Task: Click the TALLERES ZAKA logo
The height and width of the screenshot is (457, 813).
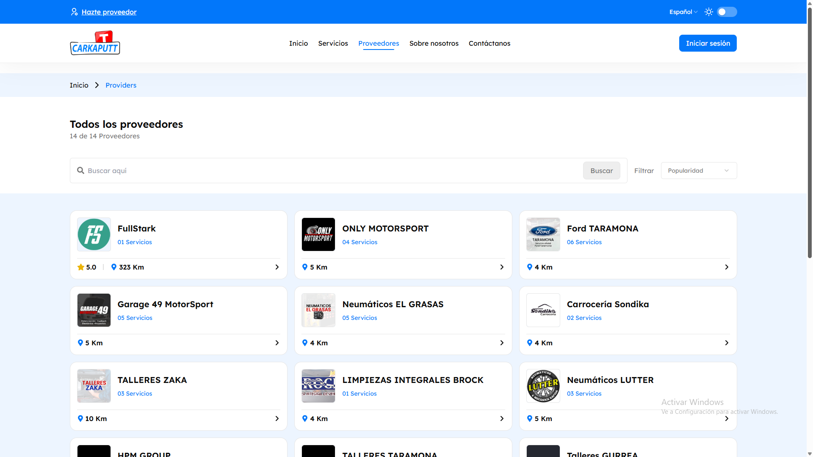Action: point(94,386)
